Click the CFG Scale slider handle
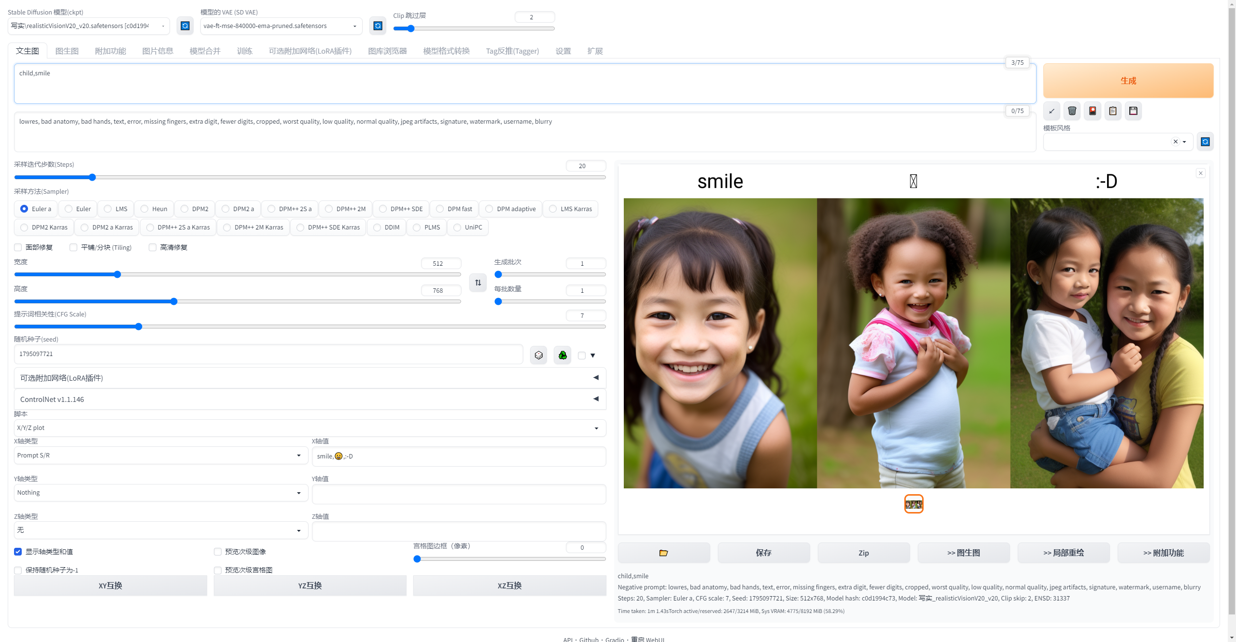 click(x=139, y=327)
